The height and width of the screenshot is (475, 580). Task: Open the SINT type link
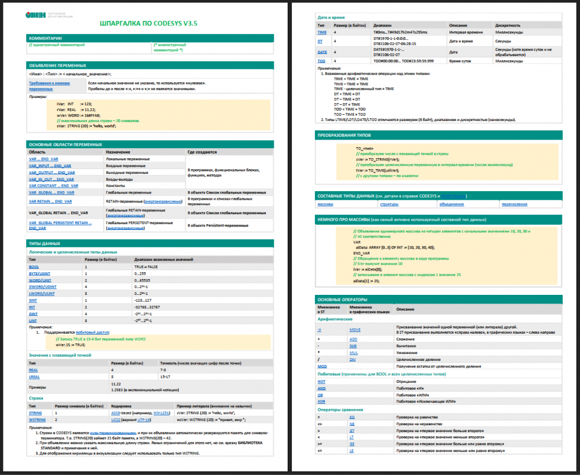[33, 300]
